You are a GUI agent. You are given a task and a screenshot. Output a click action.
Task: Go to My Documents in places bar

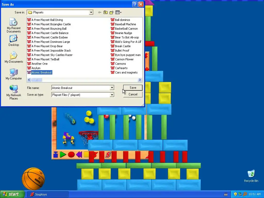[x=14, y=57]
